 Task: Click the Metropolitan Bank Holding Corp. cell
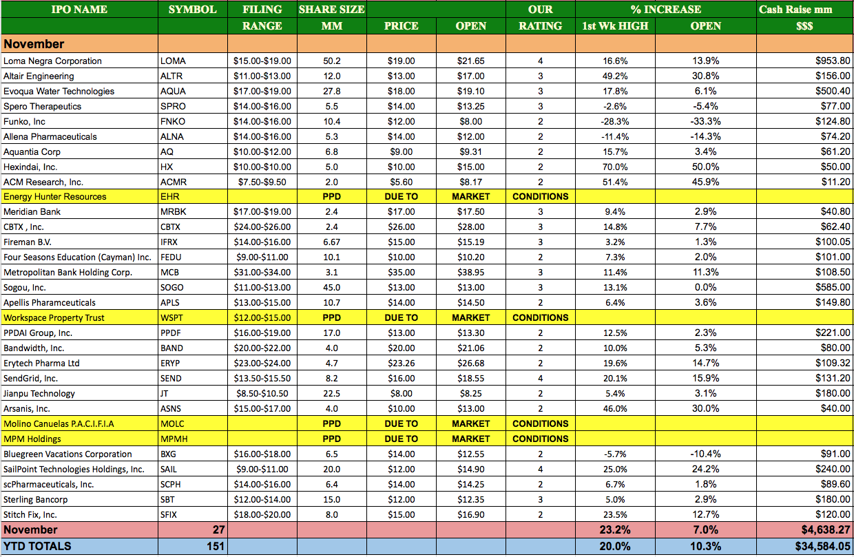(x=79, y=273)
